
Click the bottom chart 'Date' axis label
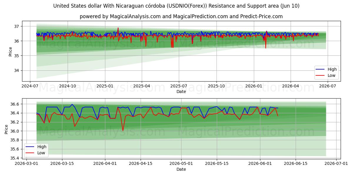pyautogui.click(x=181, y=169)
